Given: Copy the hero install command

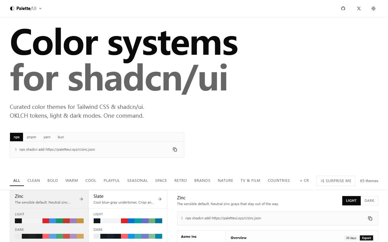Looking at the screenshot, I should click(x=175, y=149).
